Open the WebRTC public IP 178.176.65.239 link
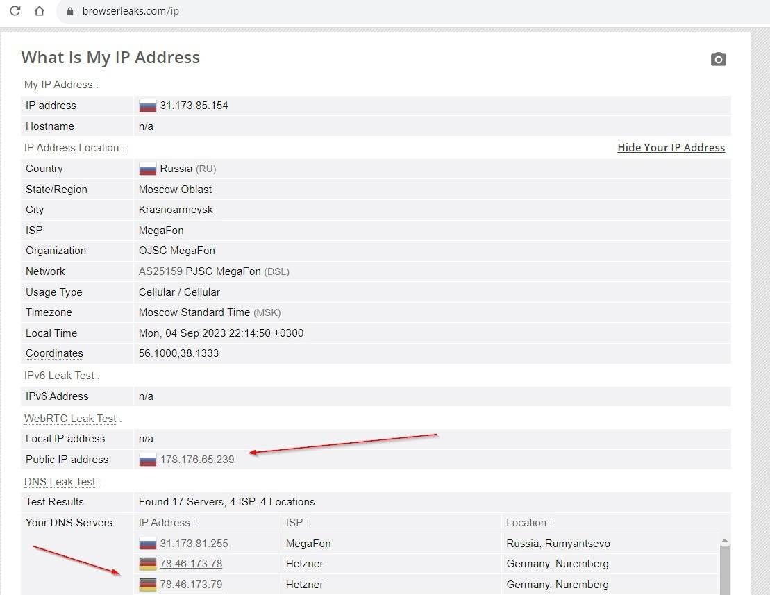This screenshot has width=770, height=595. tap(197, 460)
